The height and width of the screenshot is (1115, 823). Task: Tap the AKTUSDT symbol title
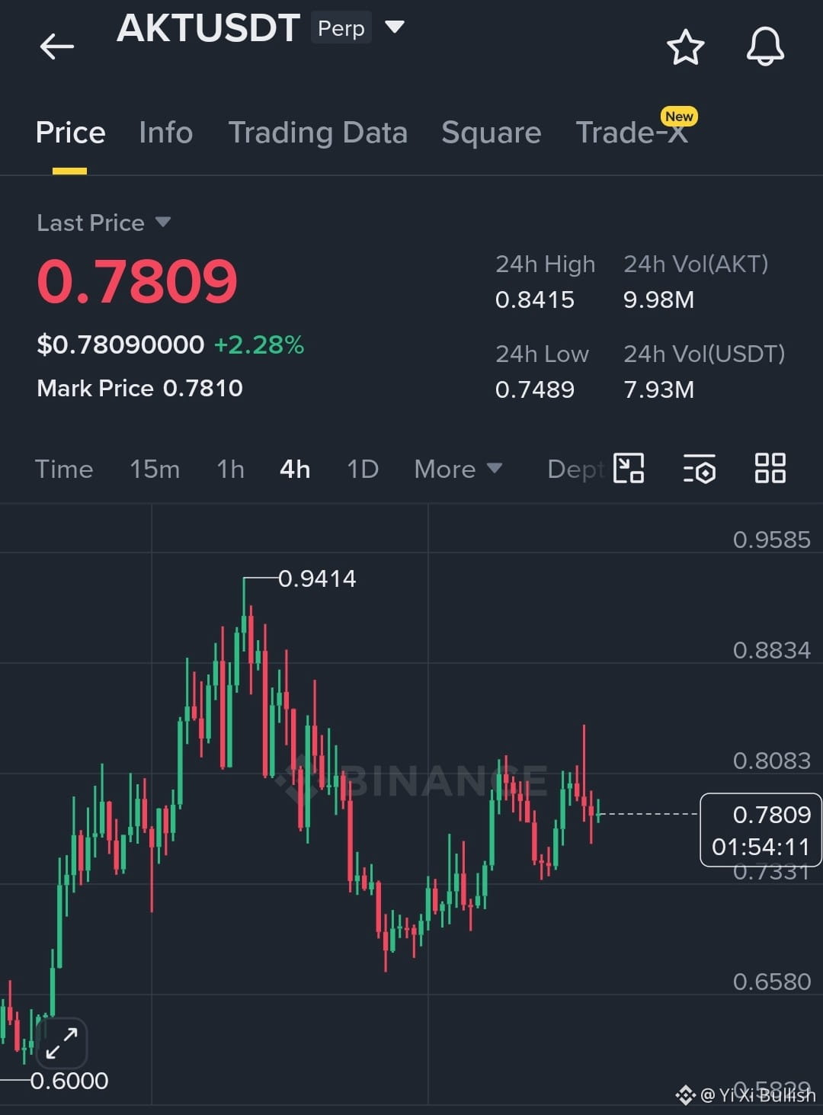pyautogui.click(x=208, y=28)
